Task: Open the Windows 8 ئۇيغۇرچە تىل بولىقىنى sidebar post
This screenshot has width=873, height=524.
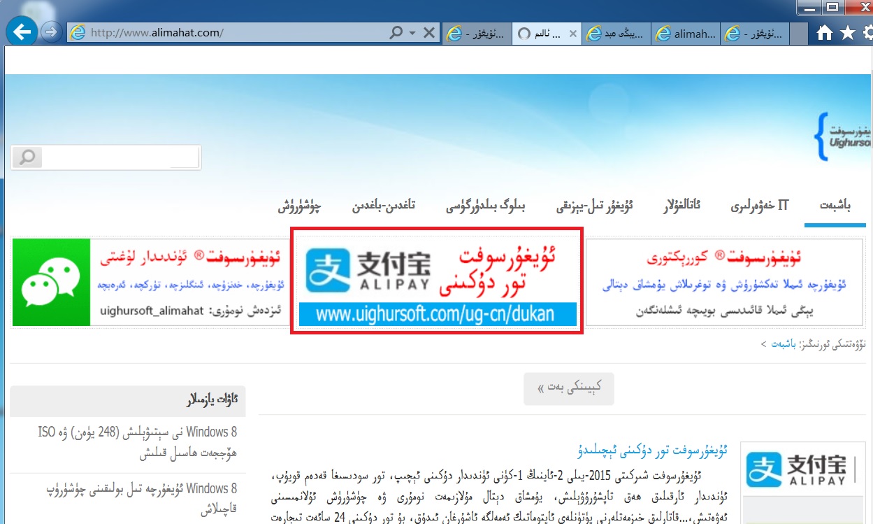Action: (x=142, y=499)
